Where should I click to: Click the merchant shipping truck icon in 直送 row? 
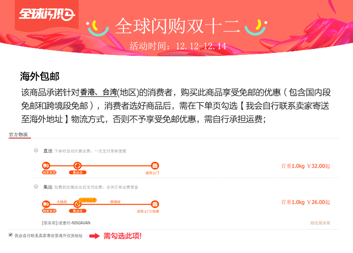[x=46, y=166]
